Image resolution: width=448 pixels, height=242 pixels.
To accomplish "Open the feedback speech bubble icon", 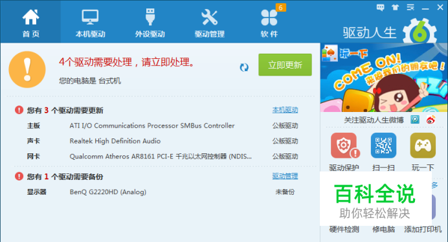I will click(x=380, y=7).
